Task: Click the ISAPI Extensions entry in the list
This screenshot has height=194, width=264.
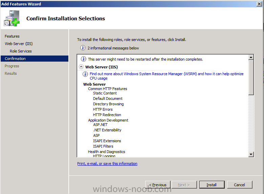Action: tap(107, 141)
